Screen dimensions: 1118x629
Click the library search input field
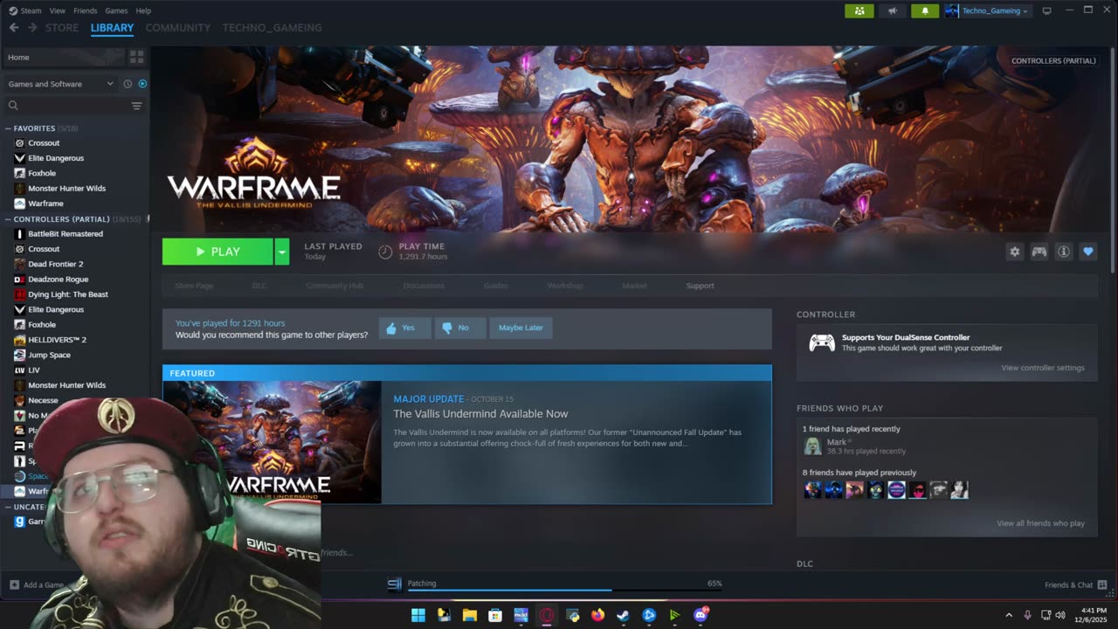[x=68, y=106]
